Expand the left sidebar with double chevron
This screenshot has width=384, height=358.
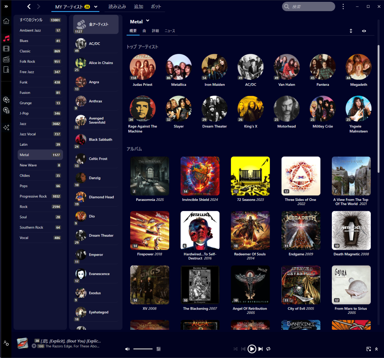[6, 6]
